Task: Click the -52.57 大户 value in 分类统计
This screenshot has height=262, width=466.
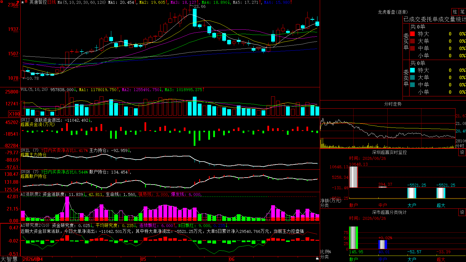Action: [414, 252]
